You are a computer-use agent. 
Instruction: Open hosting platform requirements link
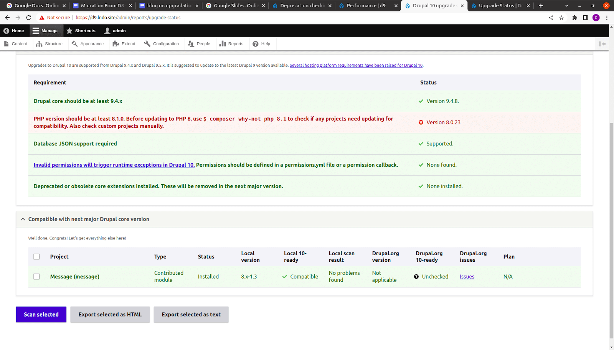pos(356,65)
